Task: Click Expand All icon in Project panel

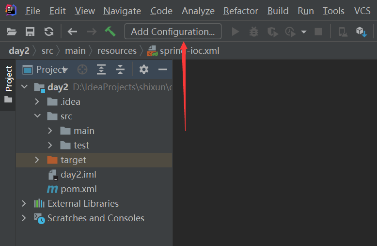Action: coord(101,69)
